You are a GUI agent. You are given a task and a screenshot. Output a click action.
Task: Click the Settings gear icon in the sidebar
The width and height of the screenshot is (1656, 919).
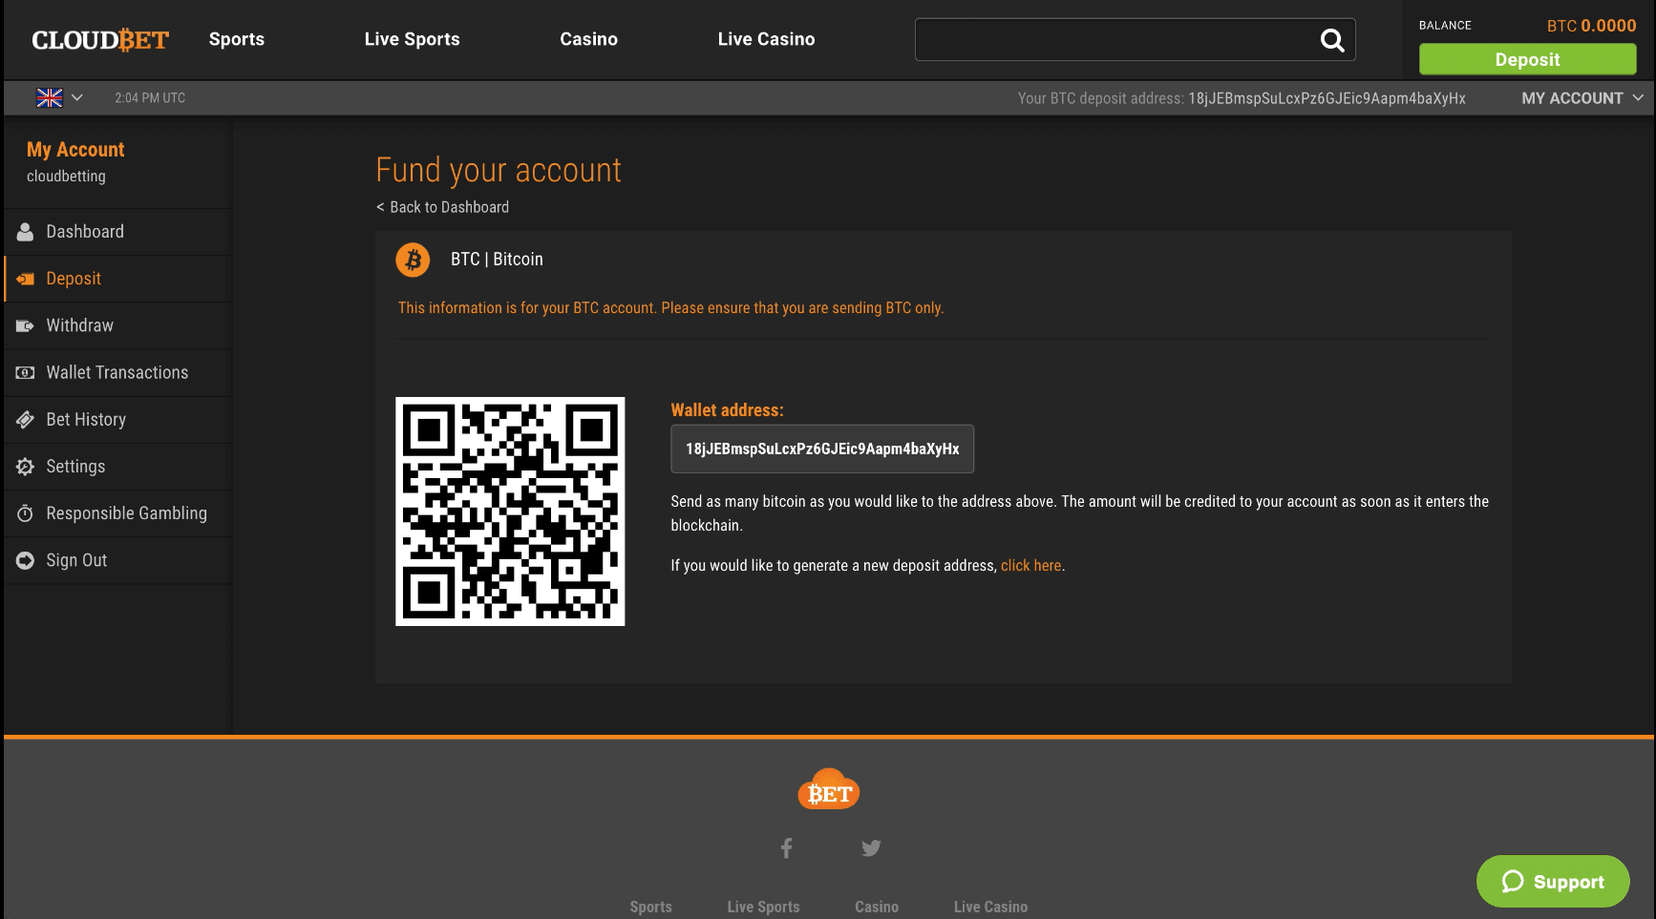click(x=26, y=466)
